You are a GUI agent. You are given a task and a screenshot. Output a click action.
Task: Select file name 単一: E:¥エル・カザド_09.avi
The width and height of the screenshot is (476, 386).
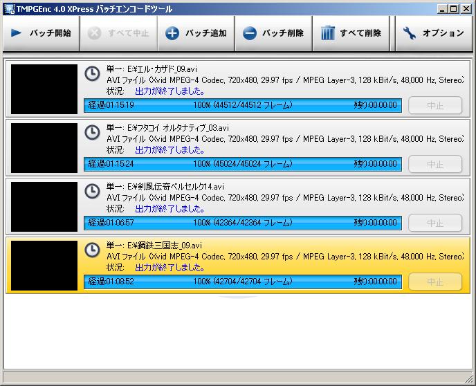tap(152, 69)
